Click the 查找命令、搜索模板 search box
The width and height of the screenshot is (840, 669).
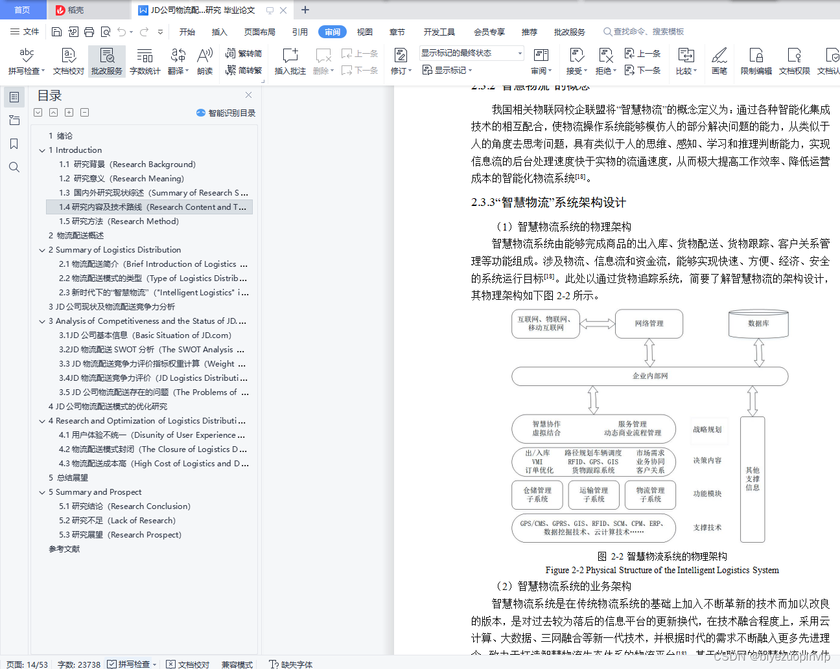pos(644,32)
